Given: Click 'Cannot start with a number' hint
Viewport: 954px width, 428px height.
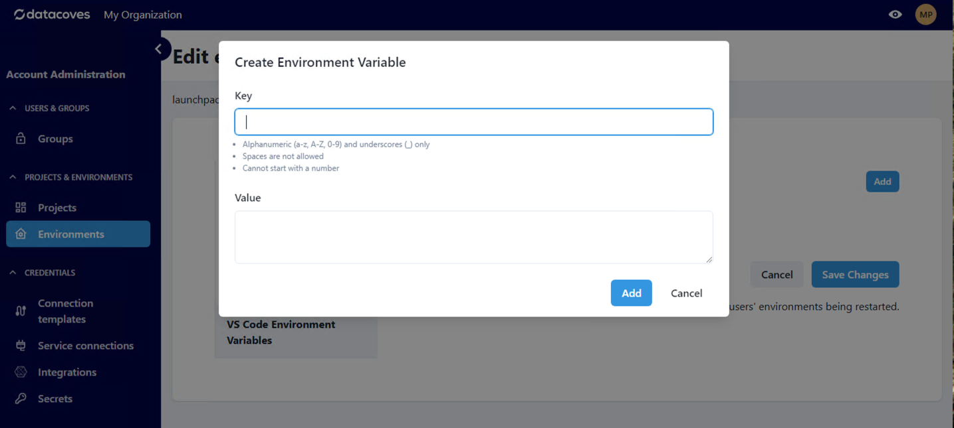Looking at the screenshot, I should [291, 169].
